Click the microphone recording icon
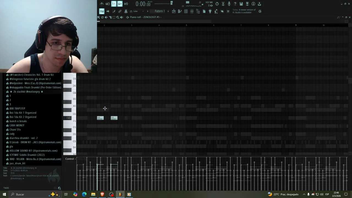Image resolution: width=352 pixels, height=198 pixels. 229,4
